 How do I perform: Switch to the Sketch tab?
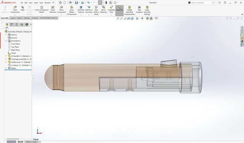(19, 18)
